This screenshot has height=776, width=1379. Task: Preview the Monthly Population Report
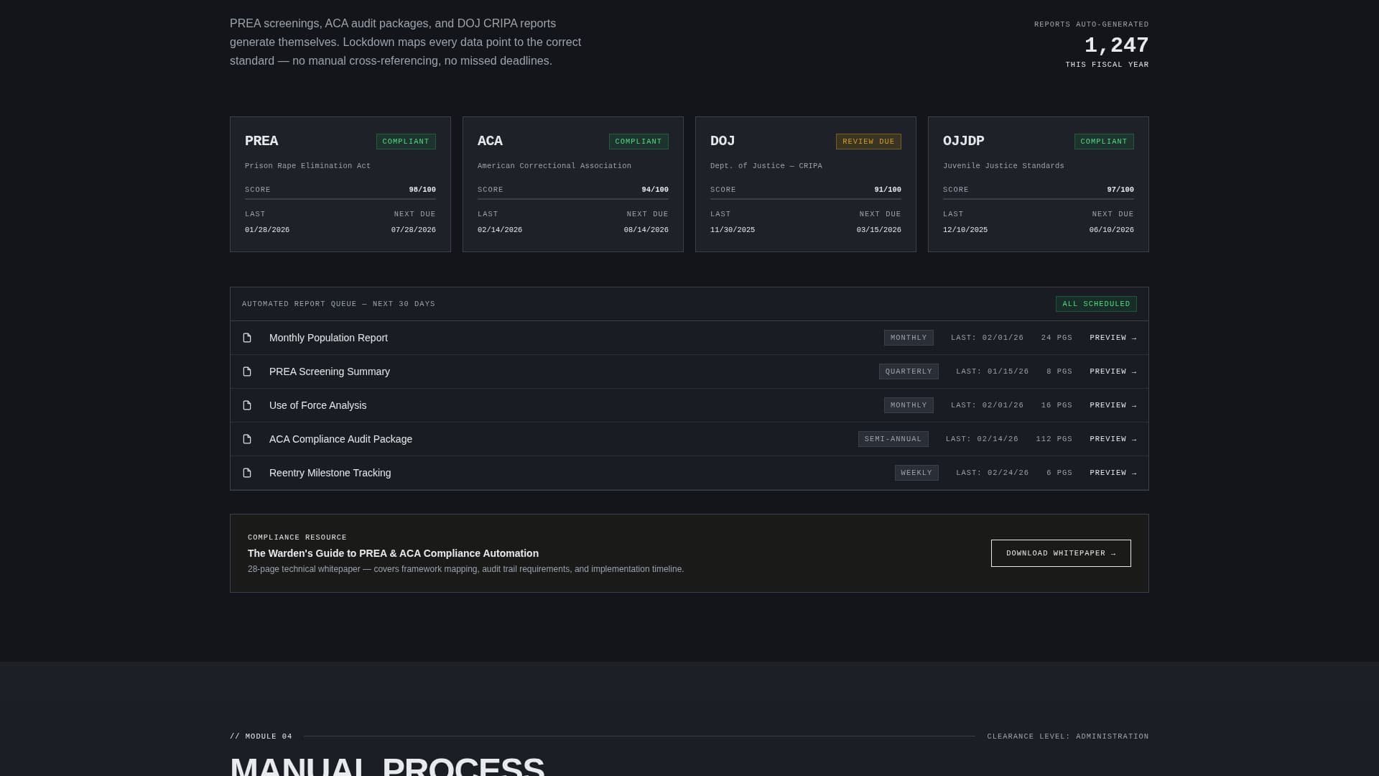tap(1113, 338)
